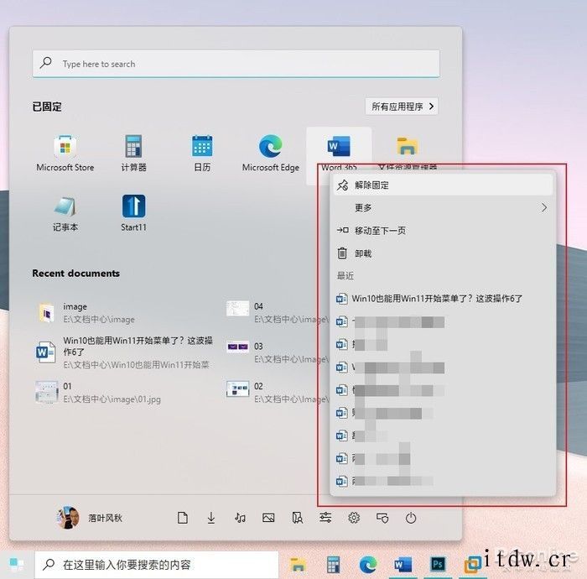Open the 记事本 notepad app
The width and height of the screenshot is (587, 579).
(x=65, y=213)
